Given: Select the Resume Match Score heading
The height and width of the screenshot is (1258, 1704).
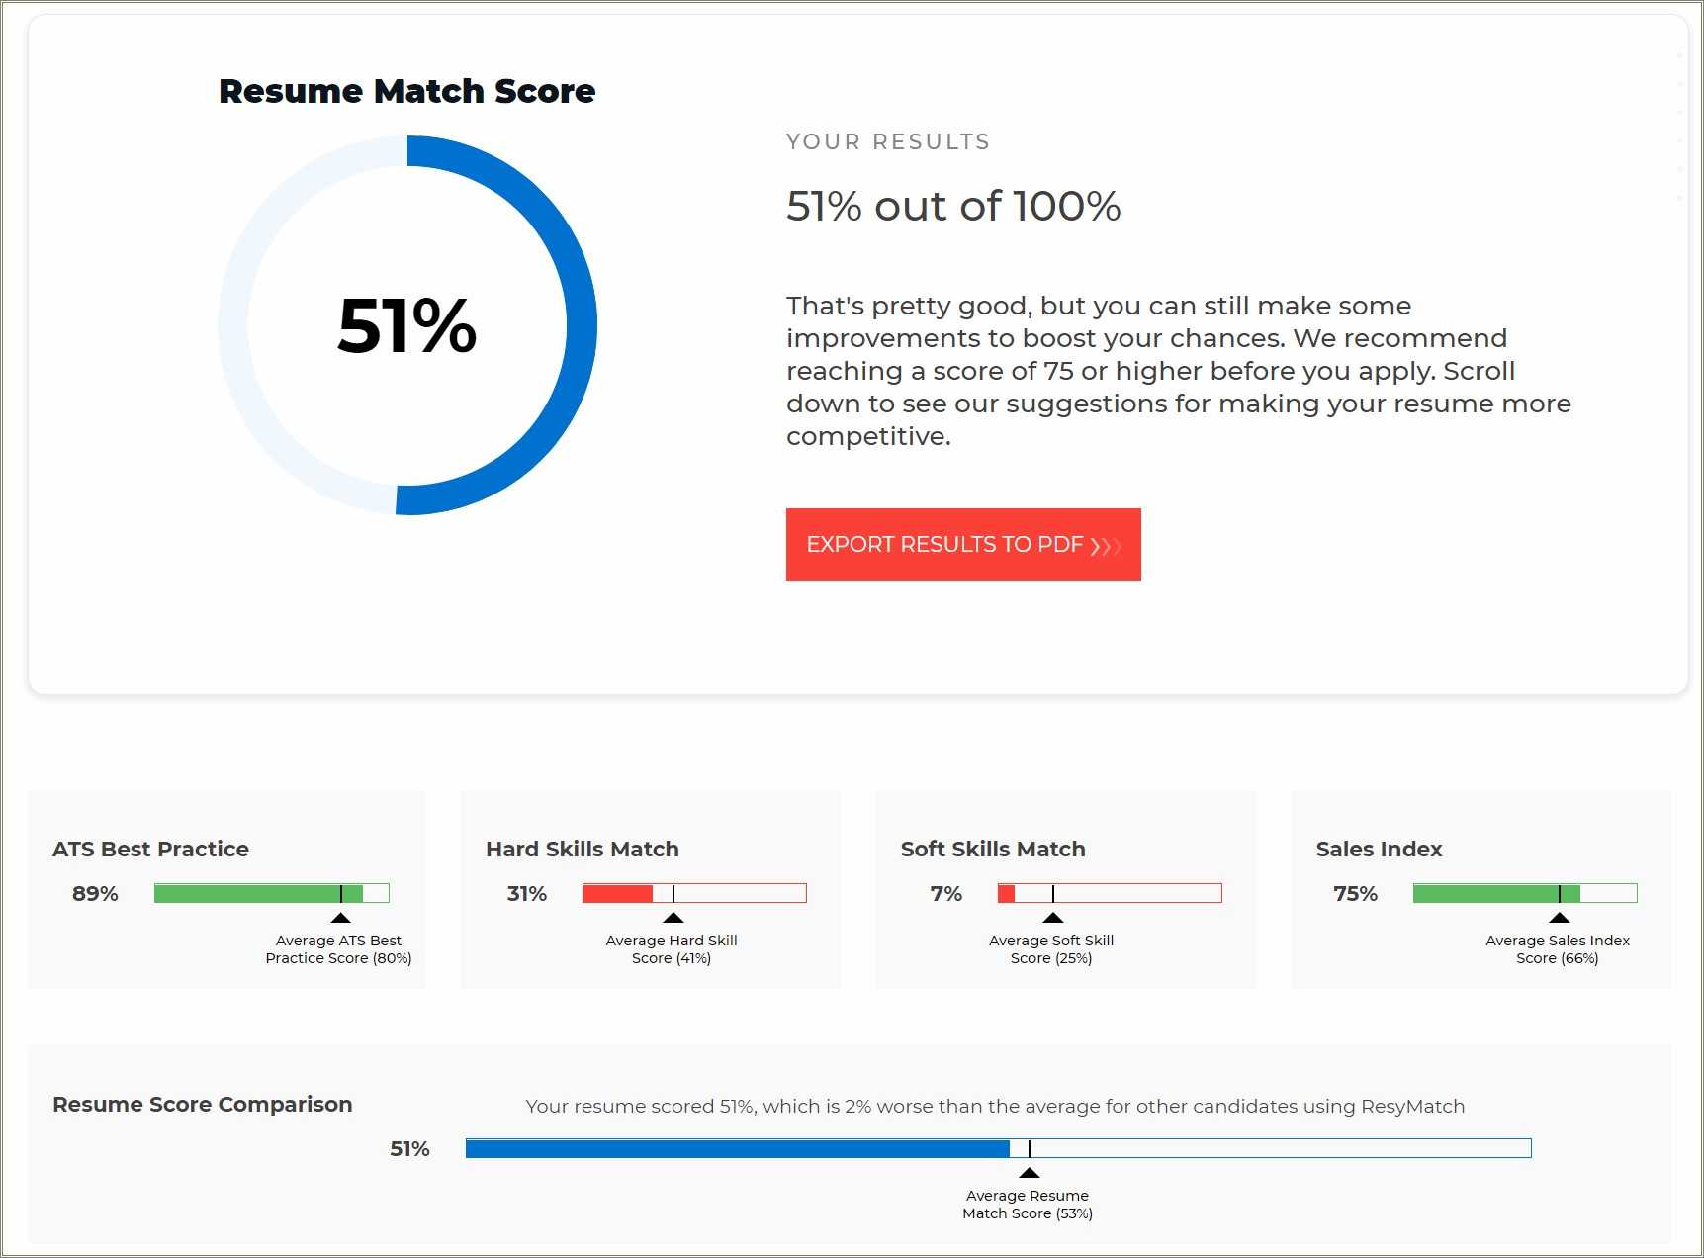Looking at the screenshot, I should (406, 91).
